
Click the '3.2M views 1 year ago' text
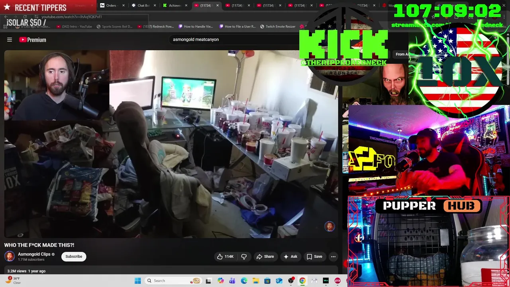click(x=26, y=271)
